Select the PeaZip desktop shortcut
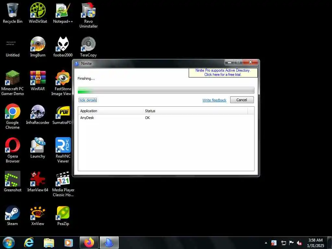Viewport: 332px width, 249px height. point(63,216)
